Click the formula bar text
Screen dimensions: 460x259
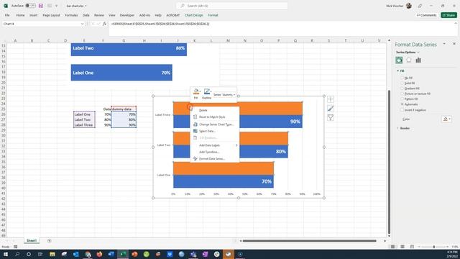tap(160, 24)
